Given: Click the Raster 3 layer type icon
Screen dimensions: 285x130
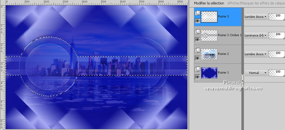Looking at the screenshot, I should 197,13.
